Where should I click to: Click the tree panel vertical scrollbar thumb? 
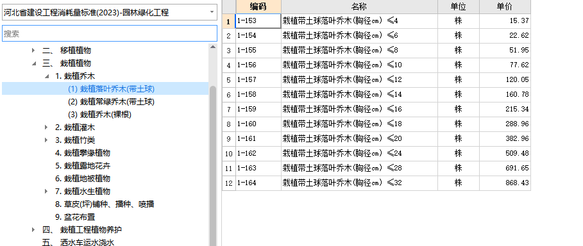tap(213, 165)
